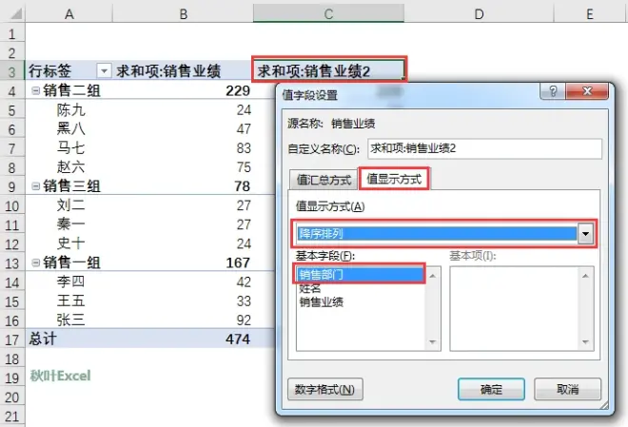Click 基本项 list scroll up arrow
628x427 pixels.
pos(585,276)
